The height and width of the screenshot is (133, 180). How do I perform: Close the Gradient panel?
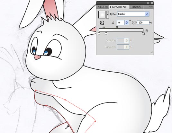[x=152, y=3]
